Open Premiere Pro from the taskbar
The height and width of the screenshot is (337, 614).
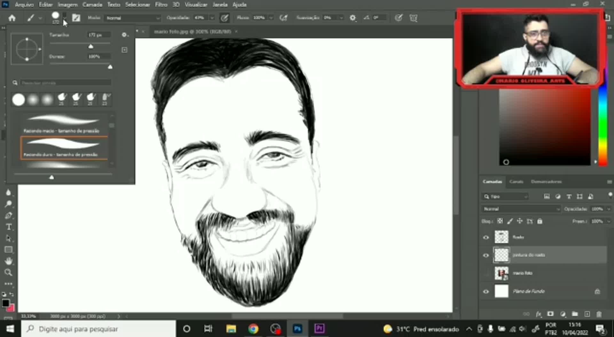click(319, 329)
